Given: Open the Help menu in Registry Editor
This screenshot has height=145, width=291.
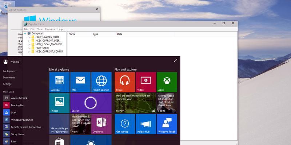Looking at the screenshot, I should click(x=60, y=29).
